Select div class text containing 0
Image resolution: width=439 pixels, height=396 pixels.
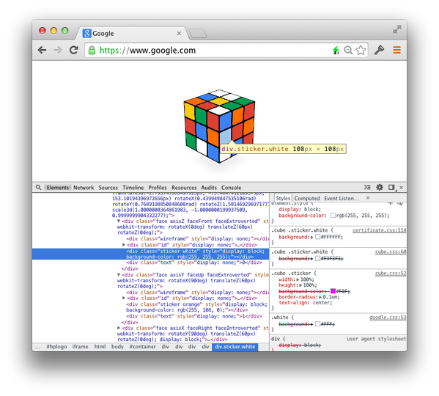193,263
